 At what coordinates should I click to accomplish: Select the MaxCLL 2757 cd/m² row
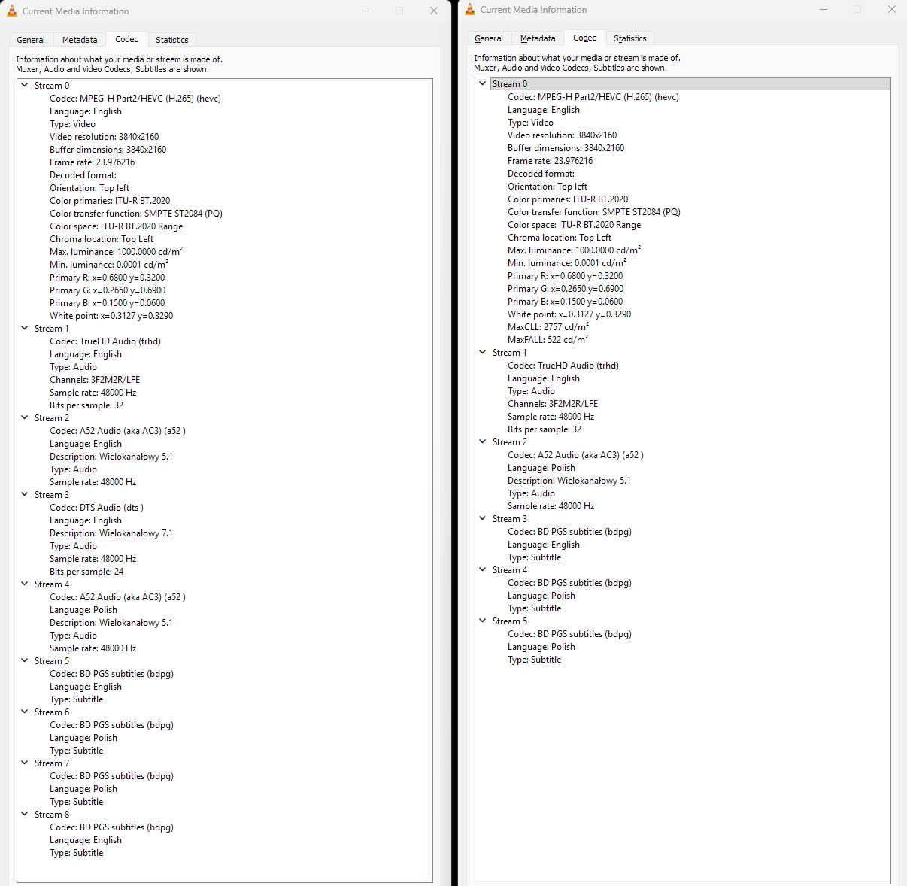tap(548, 327)
